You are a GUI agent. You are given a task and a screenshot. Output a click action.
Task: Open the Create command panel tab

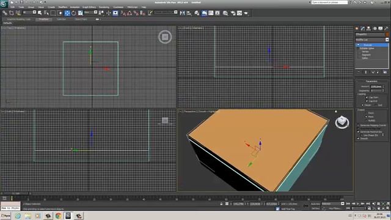click(357, 29)
